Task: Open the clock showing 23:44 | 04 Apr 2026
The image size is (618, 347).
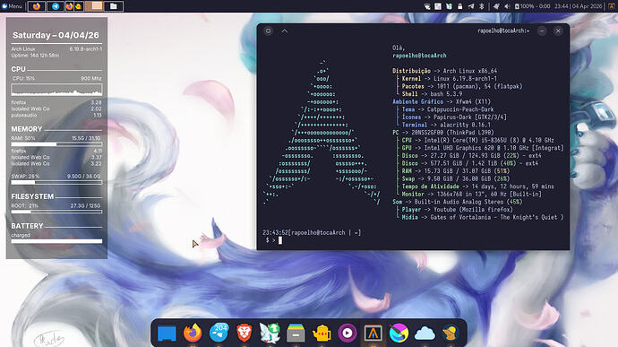Action: pyautogui.click(x=579, y=6)
